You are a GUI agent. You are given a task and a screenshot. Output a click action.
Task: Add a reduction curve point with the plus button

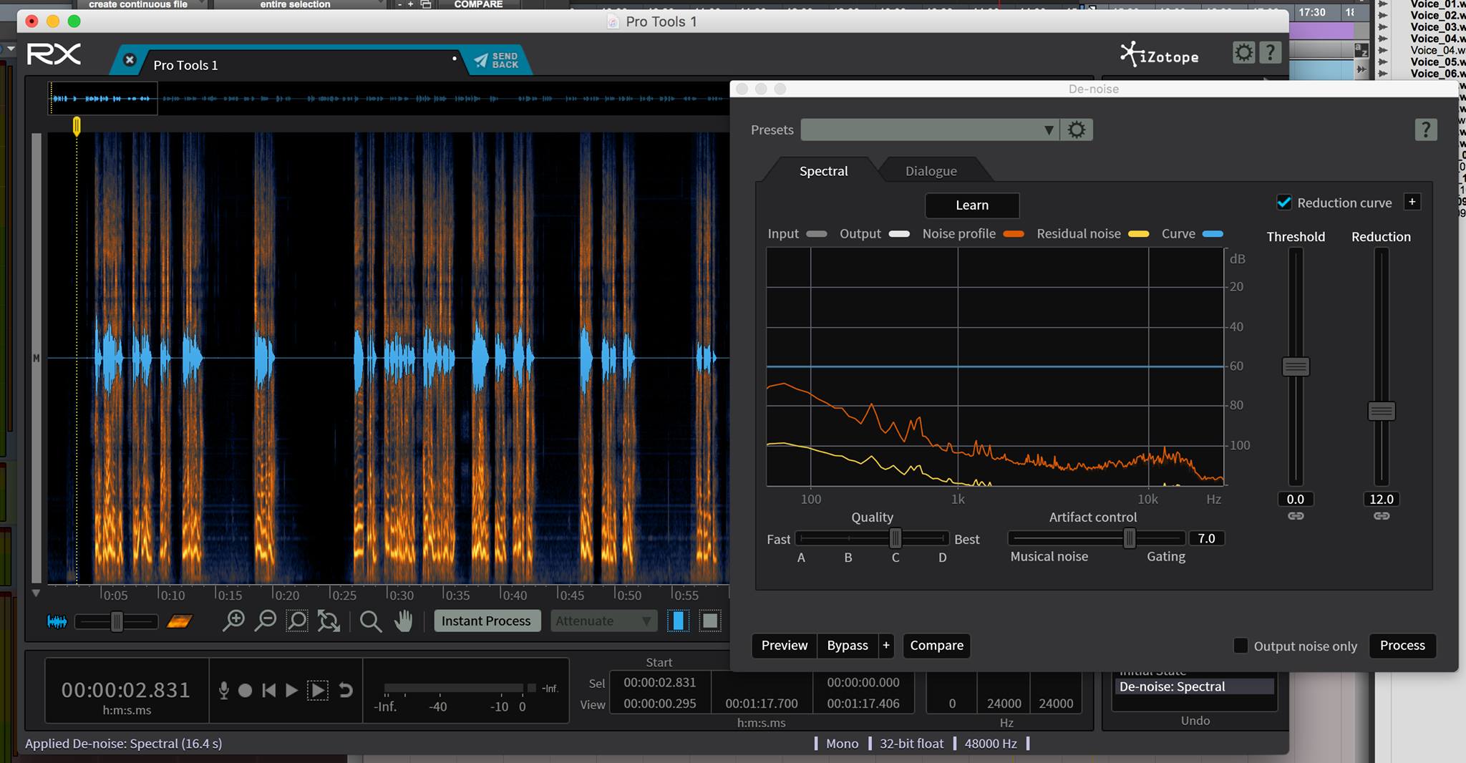(1412, 202)
